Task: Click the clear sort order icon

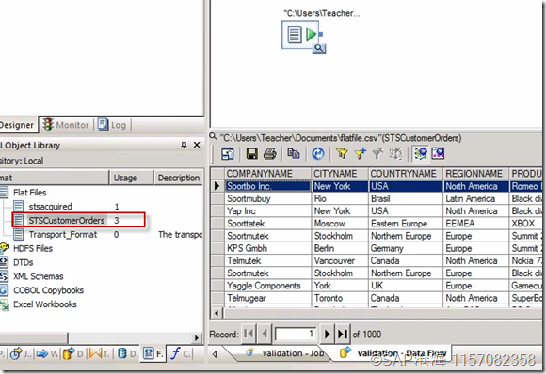Action: pyautogui.click(x=395, y=153)
